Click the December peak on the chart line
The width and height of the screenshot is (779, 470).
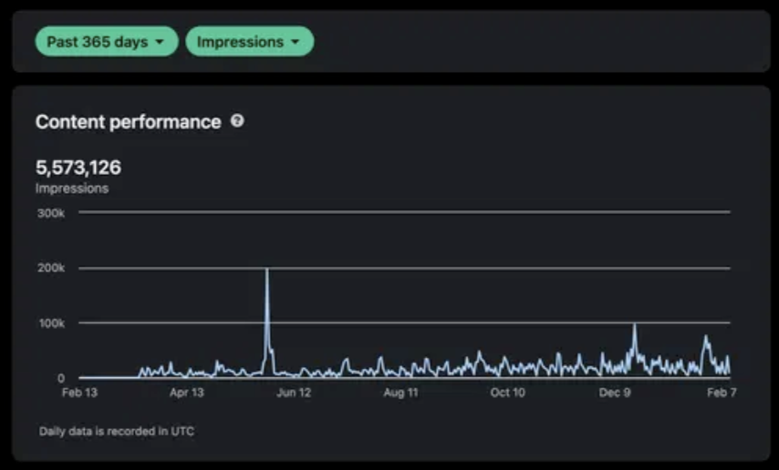click(x=634, y=326)
